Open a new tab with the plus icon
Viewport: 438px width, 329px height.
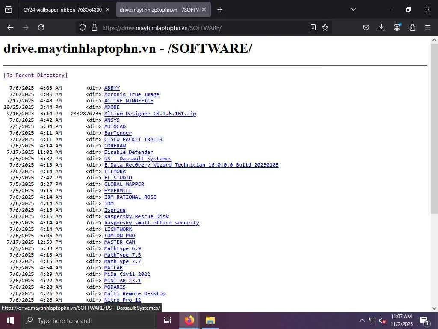[220, 10]
